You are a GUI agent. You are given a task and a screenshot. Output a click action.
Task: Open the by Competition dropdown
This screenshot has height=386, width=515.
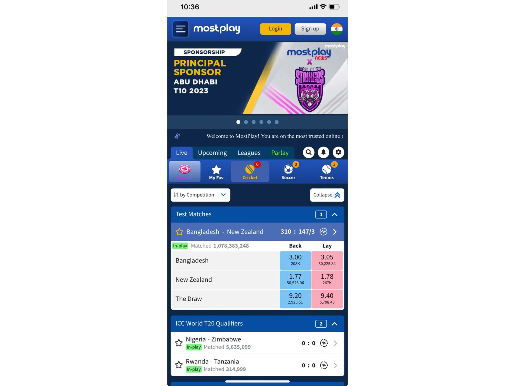point(200,195)
